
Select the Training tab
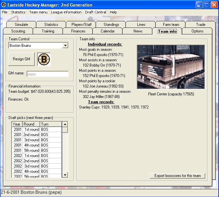pyautogui.click(x=48, y=31)
